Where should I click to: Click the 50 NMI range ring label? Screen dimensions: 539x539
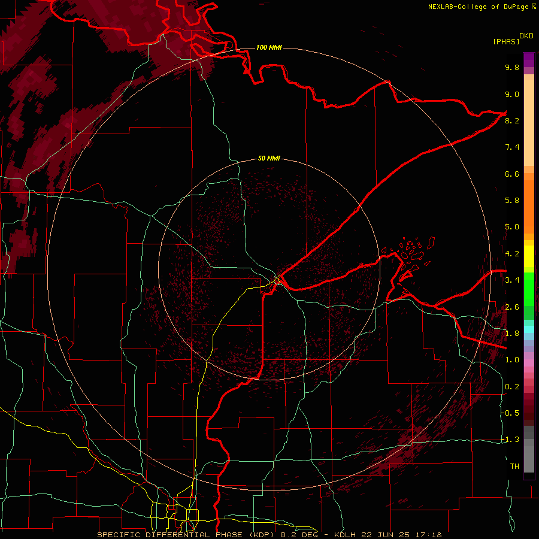(269, 158)
